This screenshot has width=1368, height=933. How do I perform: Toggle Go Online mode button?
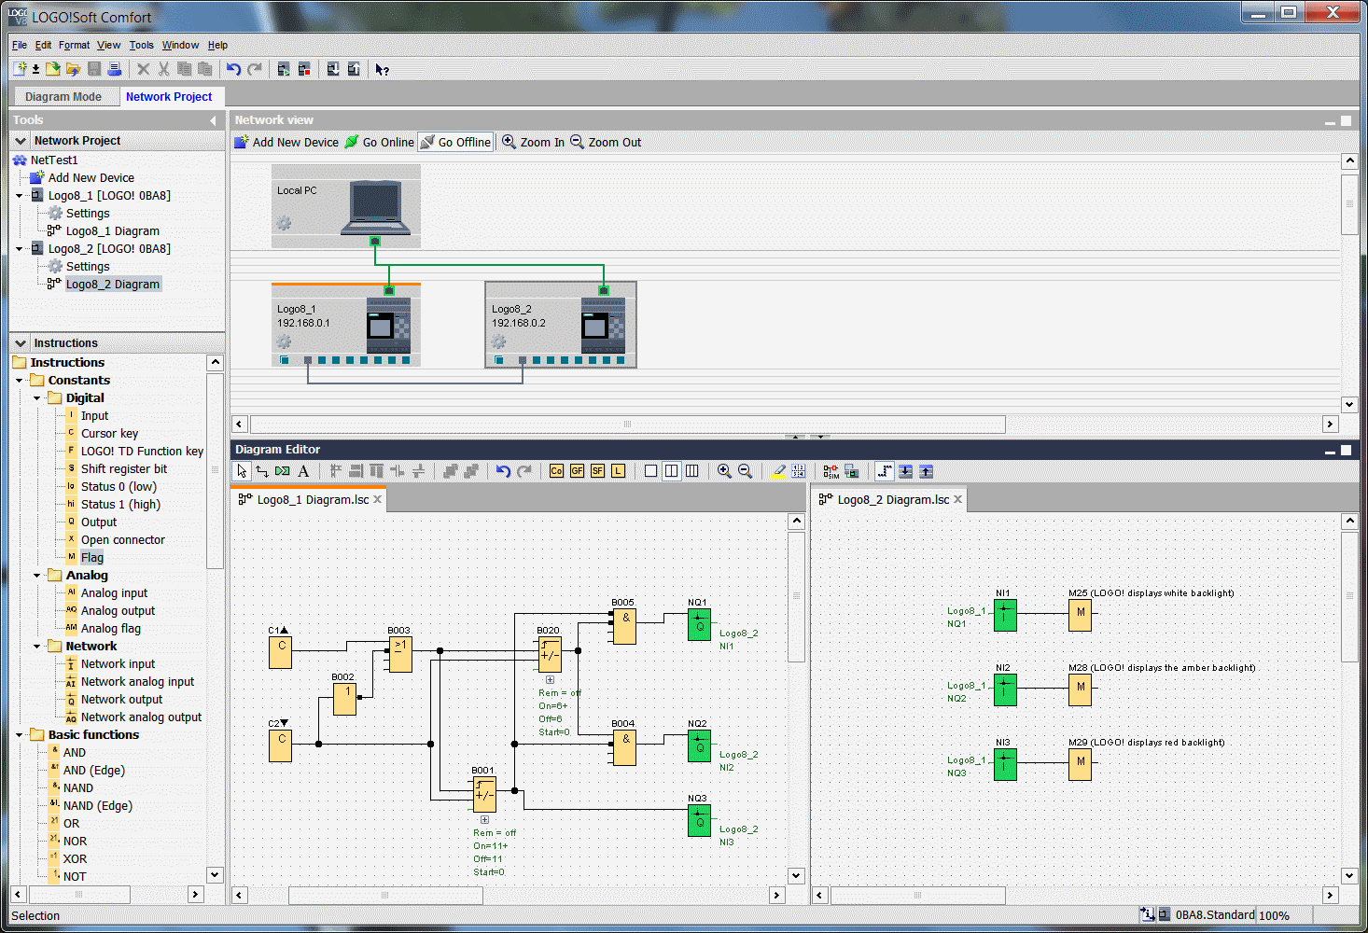(x=379, y=142)
